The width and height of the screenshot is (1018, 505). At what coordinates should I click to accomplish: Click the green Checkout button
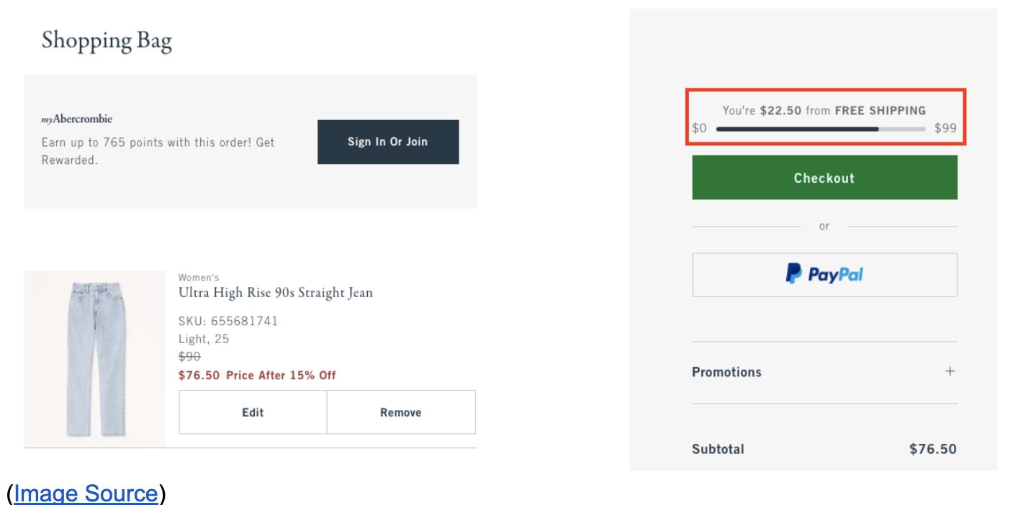pos(824,178)
